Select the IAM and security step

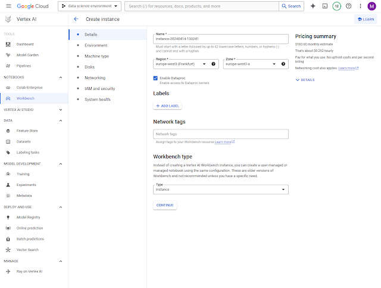pyautogui.click(x=108, y=89)
